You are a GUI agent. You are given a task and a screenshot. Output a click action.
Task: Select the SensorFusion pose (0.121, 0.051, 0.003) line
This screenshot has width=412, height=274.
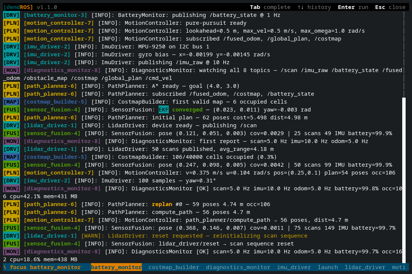(198, 133)
